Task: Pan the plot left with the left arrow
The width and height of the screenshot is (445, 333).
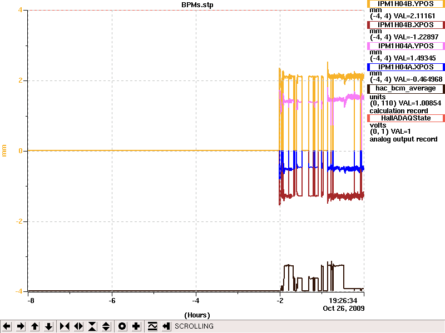Action: (7, 326)
